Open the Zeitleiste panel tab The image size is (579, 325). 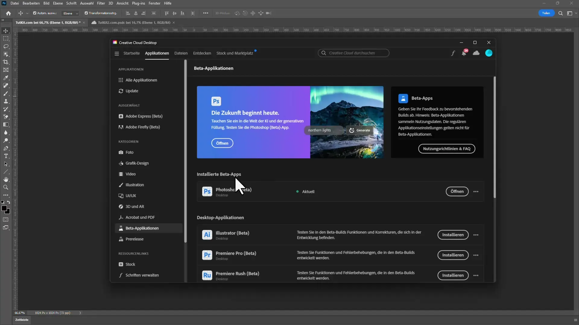point(22,320)
